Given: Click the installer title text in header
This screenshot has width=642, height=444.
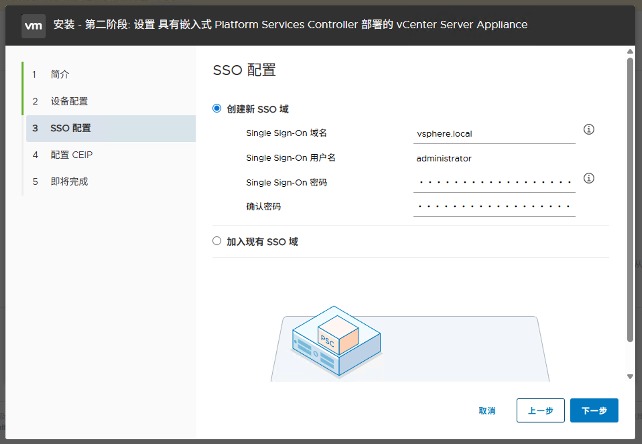Looking at the screenshot, I should (x=291, y=25).
